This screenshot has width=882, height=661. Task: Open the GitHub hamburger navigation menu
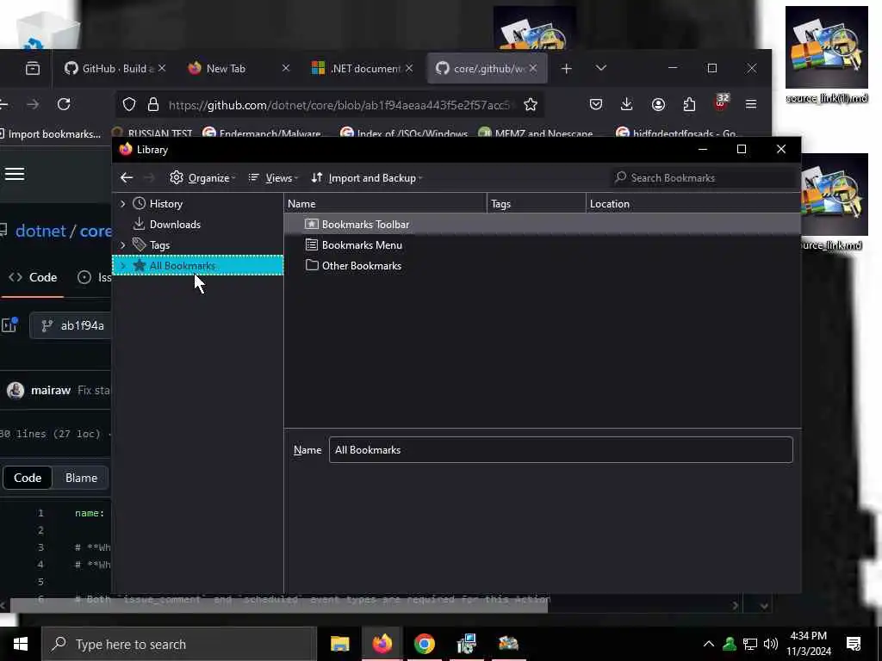pos(15,174)
